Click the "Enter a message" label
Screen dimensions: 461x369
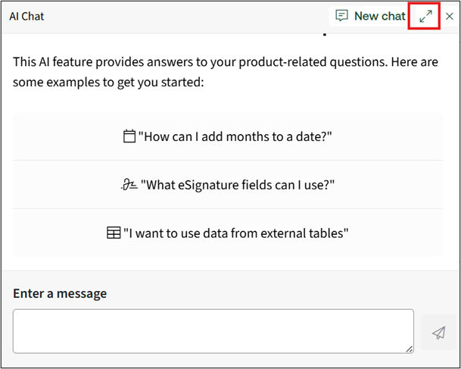pos(60,293)
